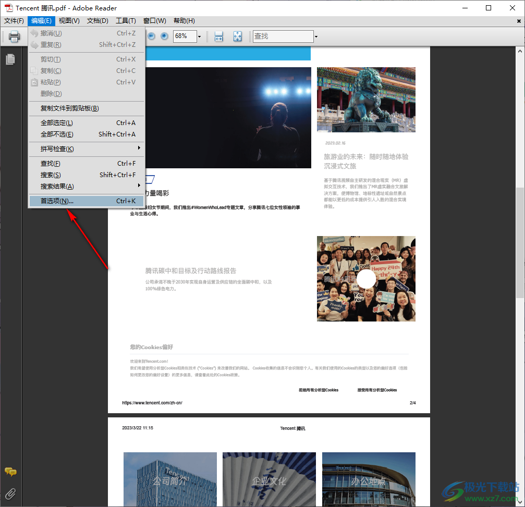
Task: Click the printer icon in toolbar
Action: click(x=14, y=36)
